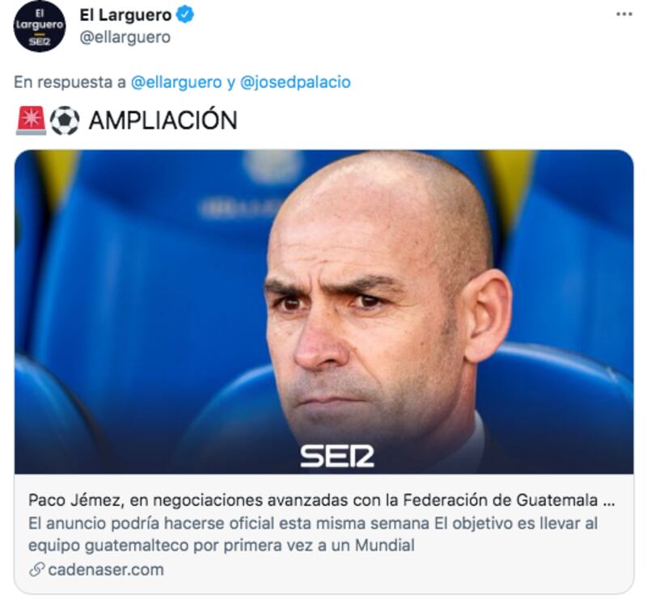Follow the @ellarguero mention in reply line
The image size is (647, 607).
click(x=176, y=82)
